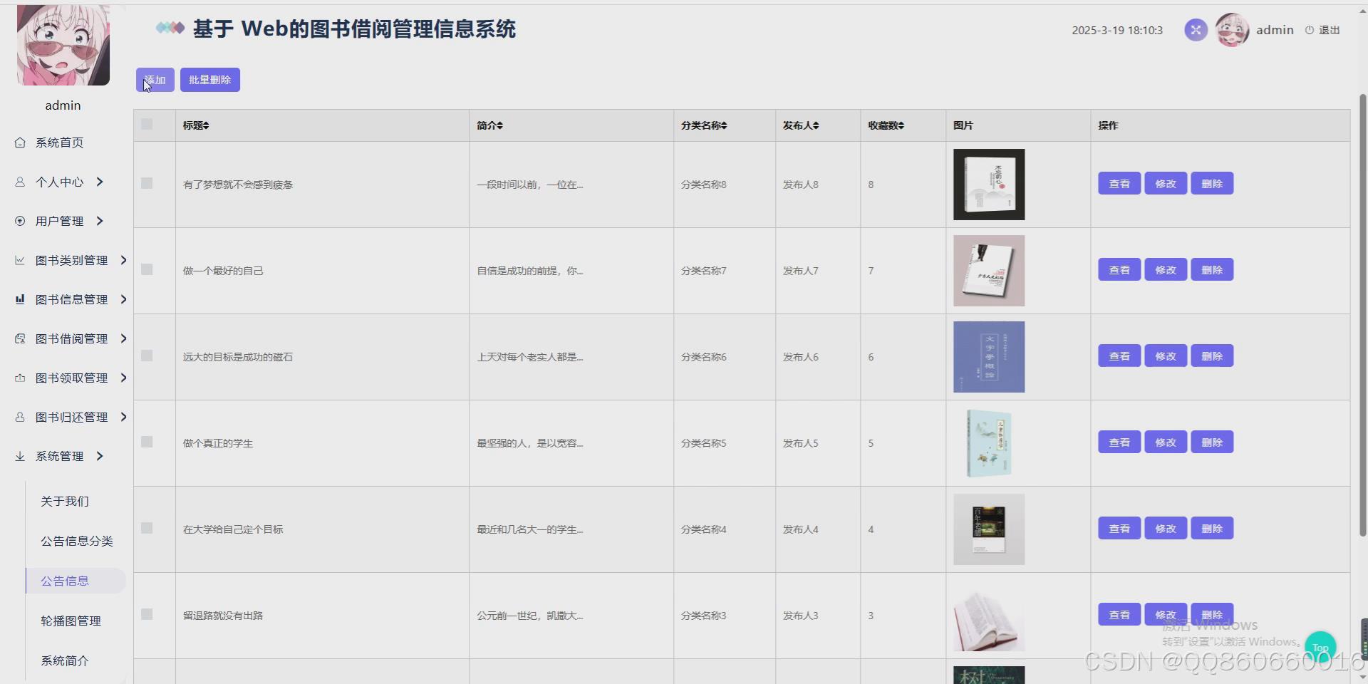The image size is (1368, 684).
Task: Click the logout power icon
Action: (1310, 30)
